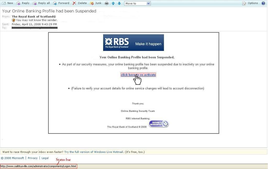Open the Legal link in footer
The height and width of the screenshot is (169, 268).
tap(45, 158)
